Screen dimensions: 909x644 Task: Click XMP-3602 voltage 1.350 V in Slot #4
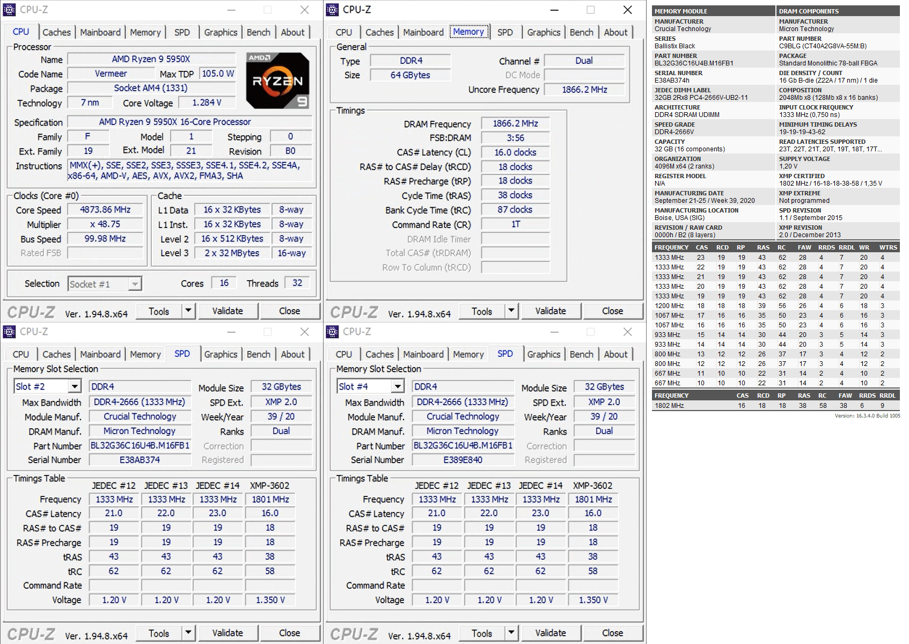pos(593,600)
